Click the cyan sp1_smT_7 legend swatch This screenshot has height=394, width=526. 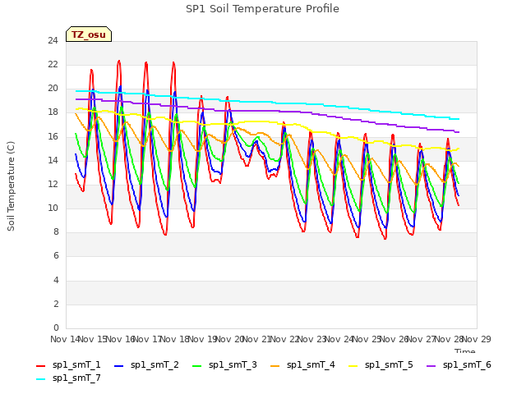point(40,379)
